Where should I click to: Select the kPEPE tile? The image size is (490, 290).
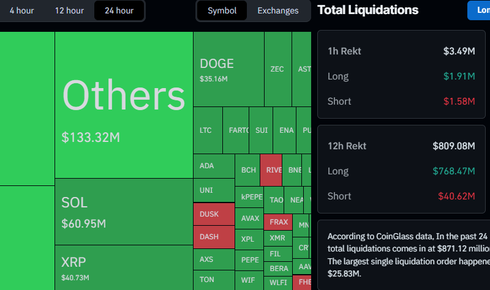[x=251, y=197]
